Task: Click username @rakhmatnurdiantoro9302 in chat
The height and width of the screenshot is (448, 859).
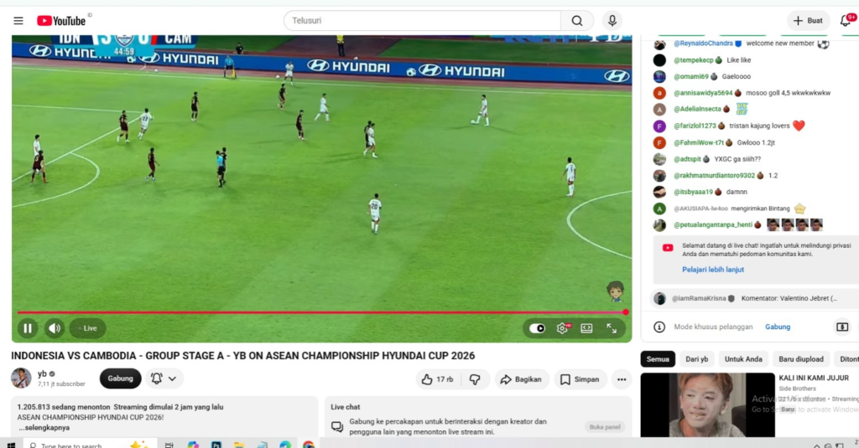Action: [x=715, y=176]
